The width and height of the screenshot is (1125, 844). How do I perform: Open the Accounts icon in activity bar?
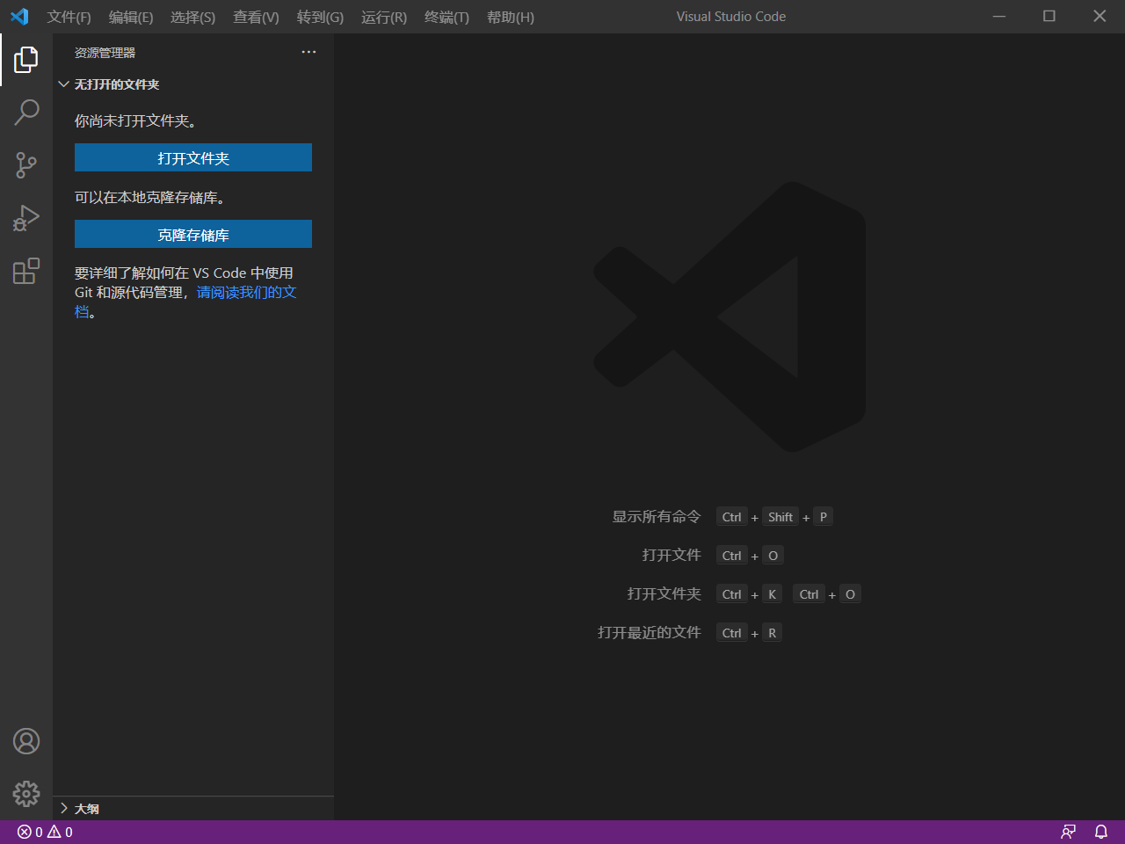point(26,741)
